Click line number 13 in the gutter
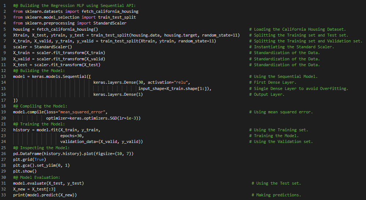 click(x=4, y=76)
